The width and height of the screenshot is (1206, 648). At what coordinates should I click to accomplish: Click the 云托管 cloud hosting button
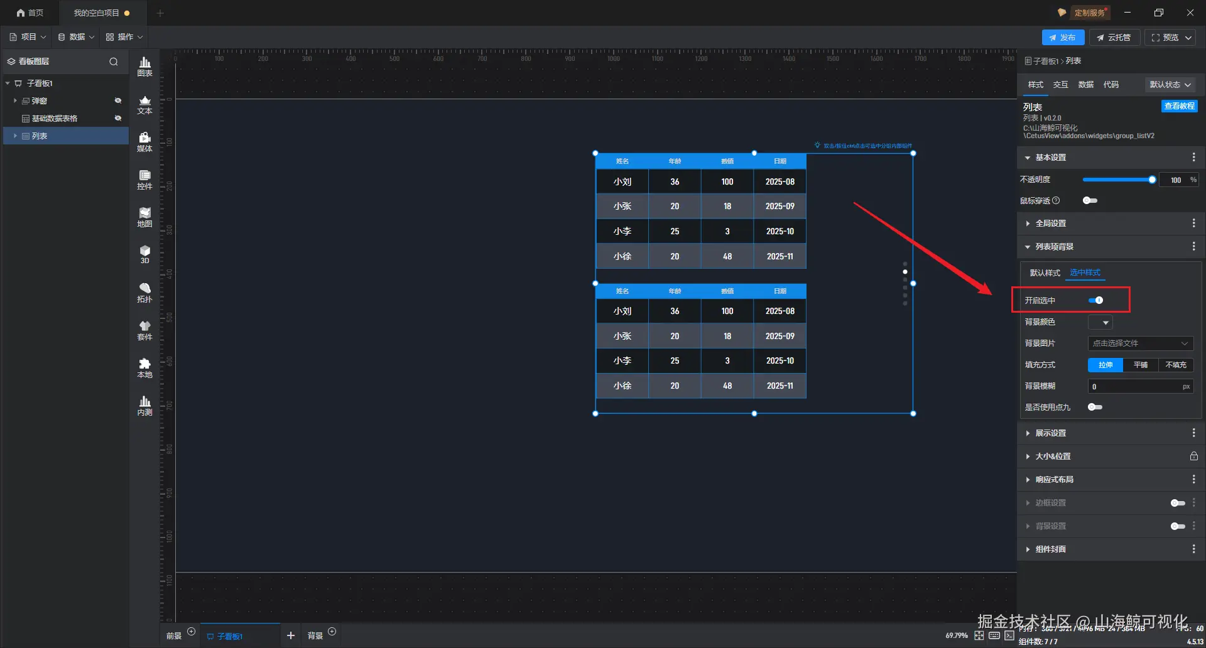1114,38
